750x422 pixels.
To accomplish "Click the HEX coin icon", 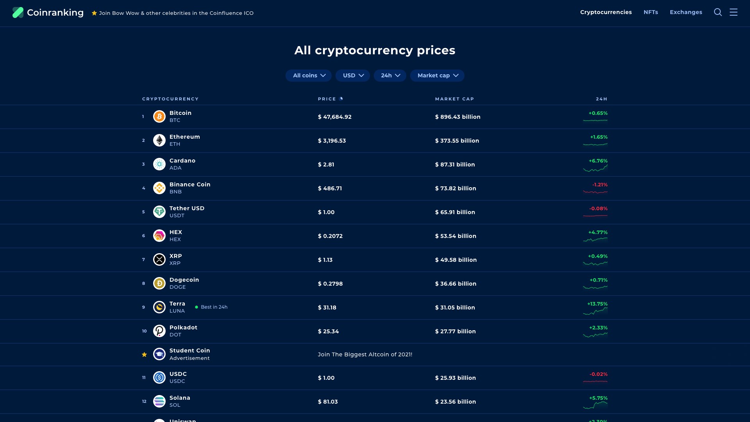I will (x=159, y=236).
